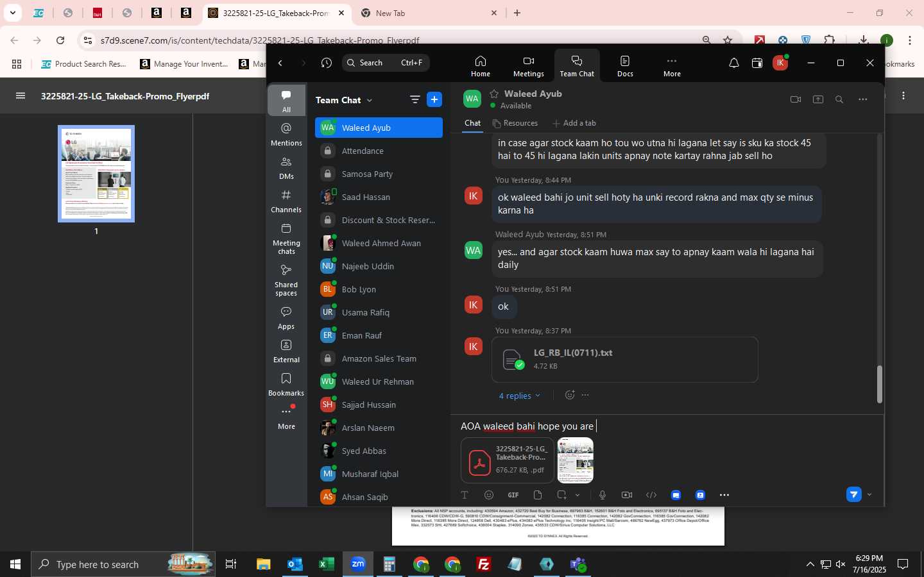Search within the Waleed Ayub chat
The width and height of the screenshot is (924, 577).
(x=839, y=99)
